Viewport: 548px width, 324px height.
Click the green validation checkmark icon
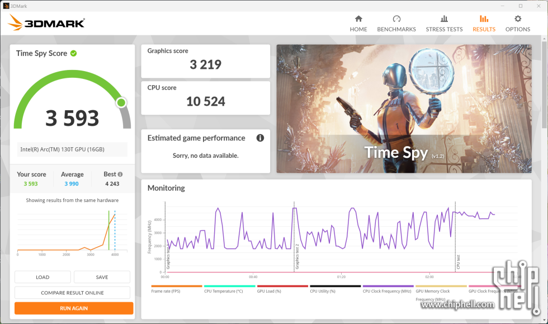coord(73,53)
